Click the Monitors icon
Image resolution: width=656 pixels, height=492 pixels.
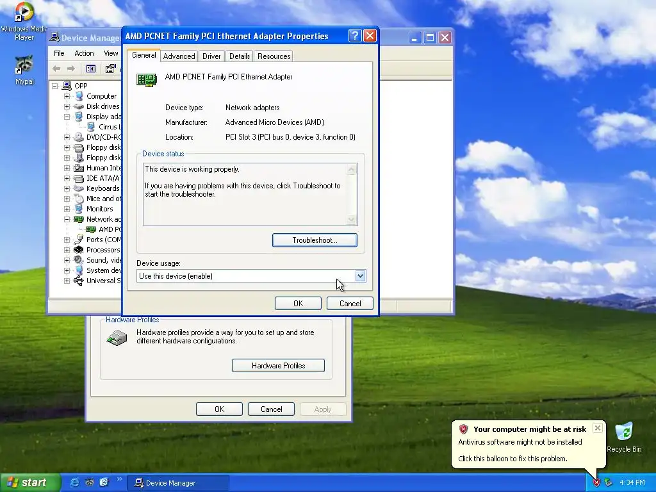[x=79, y=209]
